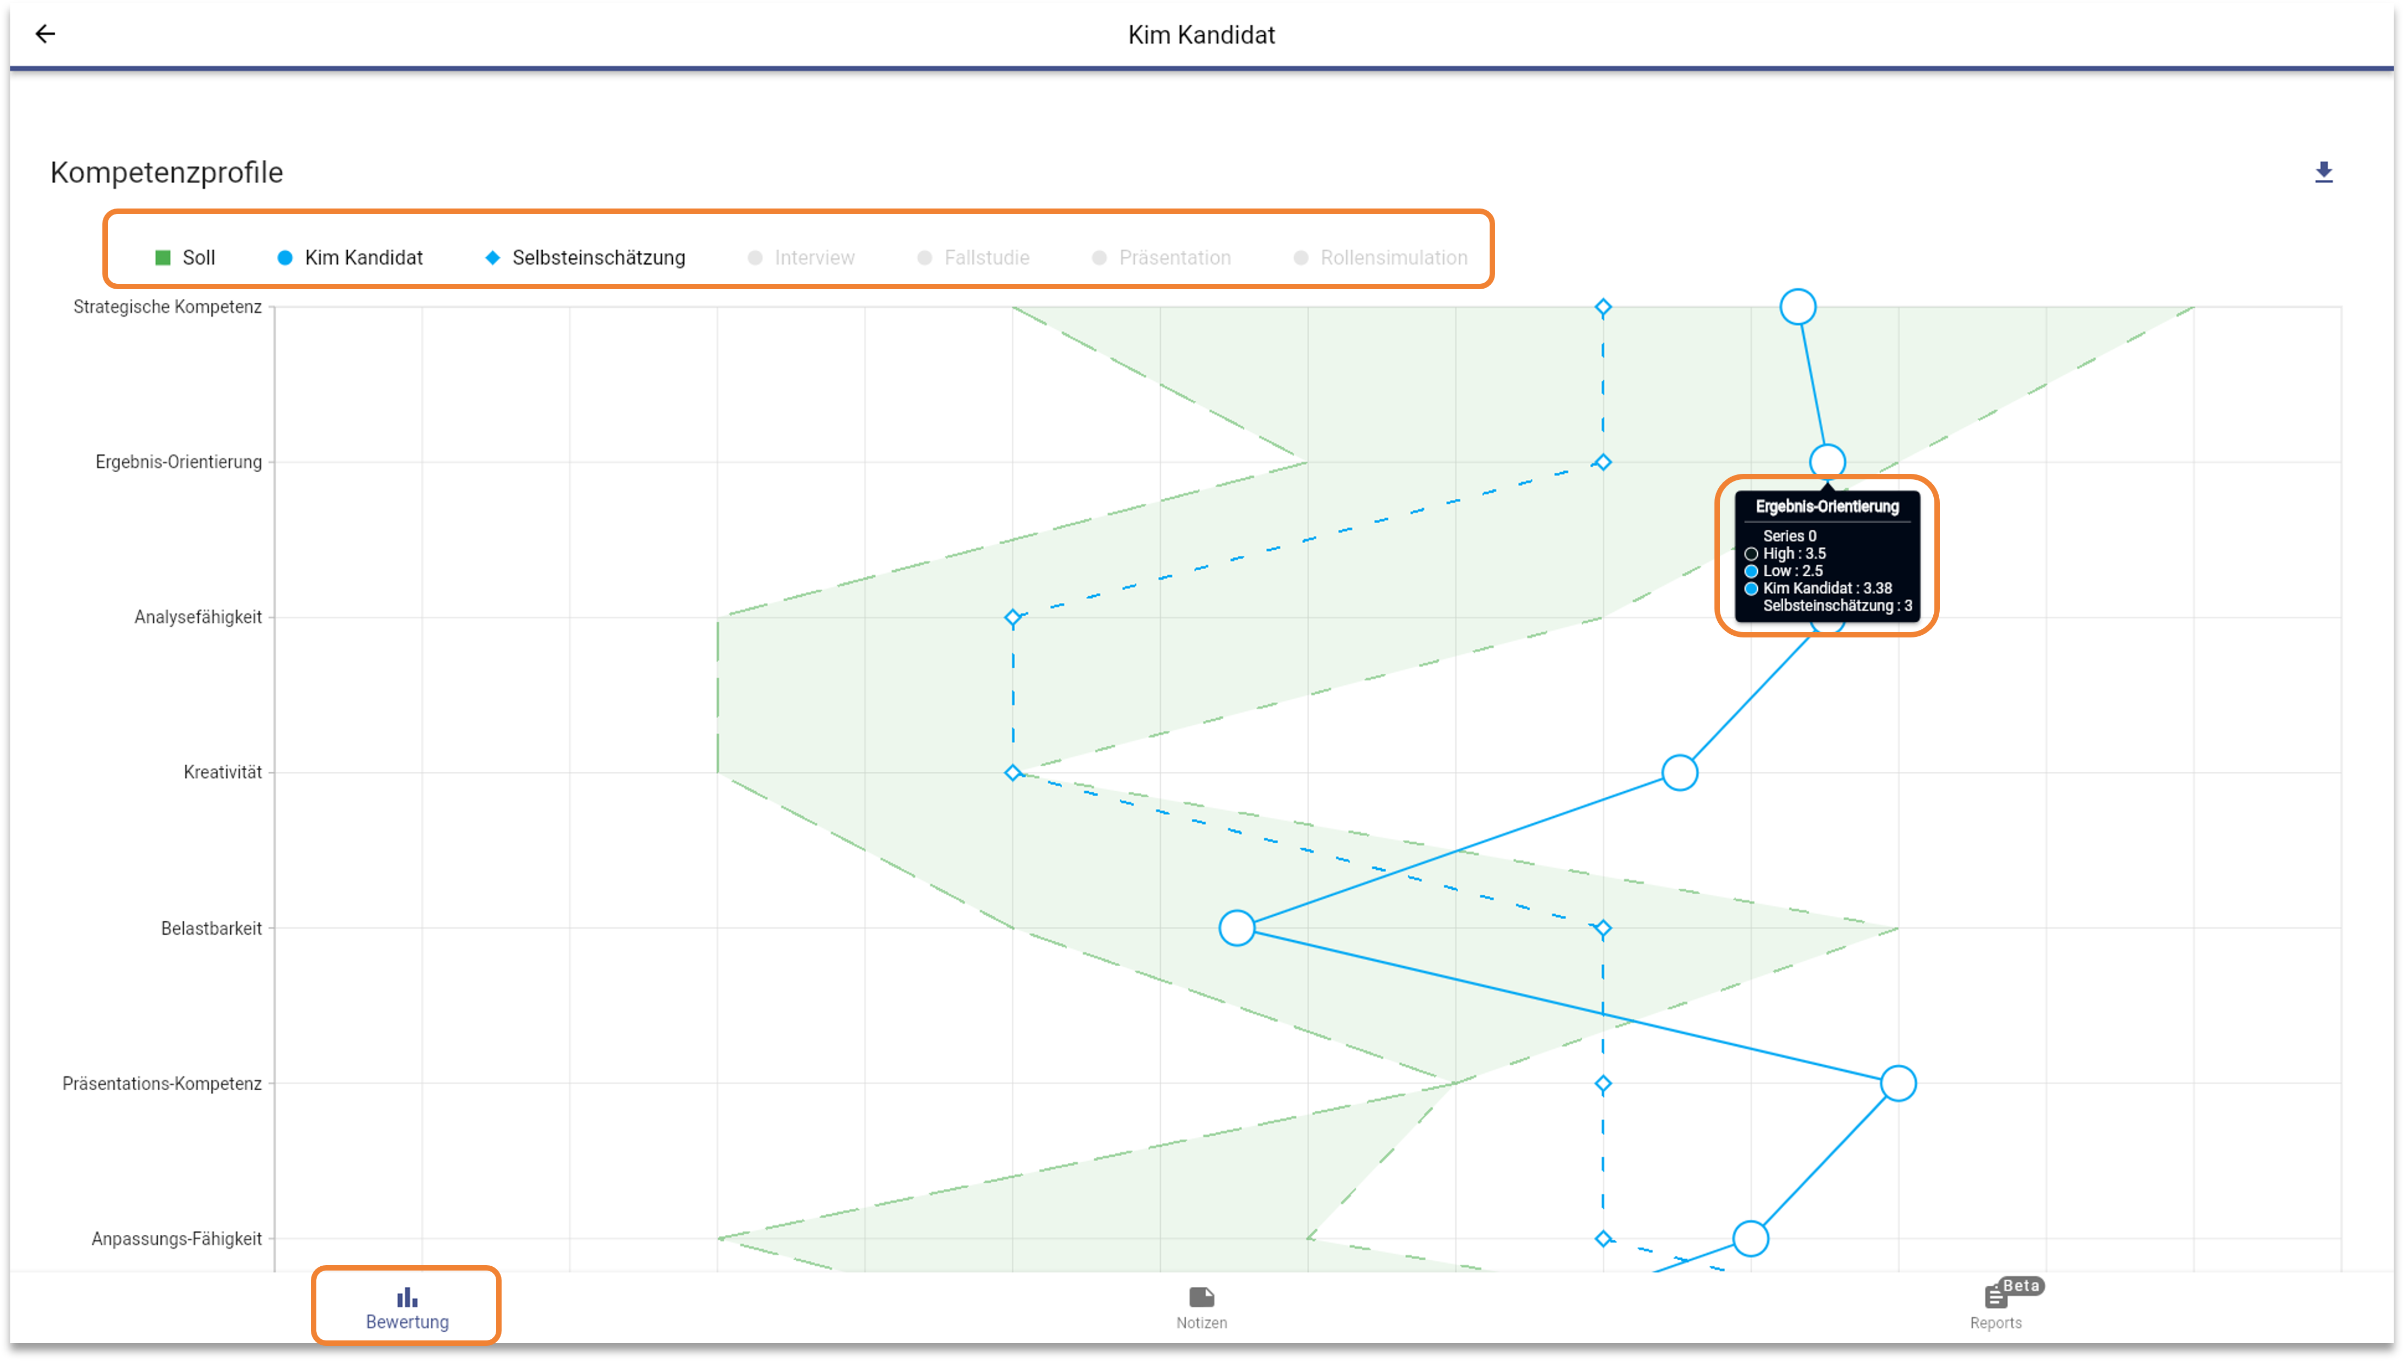
Task: Click the Kim Kandidat page title
Action: coord(1201,35)
